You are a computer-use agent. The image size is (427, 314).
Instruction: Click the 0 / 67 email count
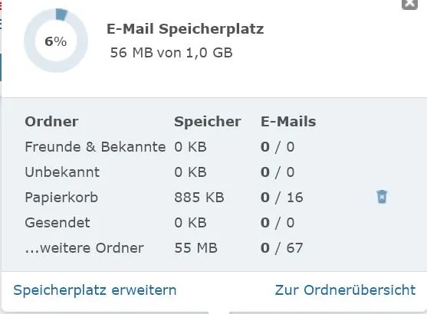(x=281, y=248)
